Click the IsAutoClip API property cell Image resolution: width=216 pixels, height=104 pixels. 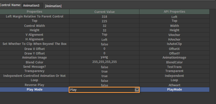point(174,44)
